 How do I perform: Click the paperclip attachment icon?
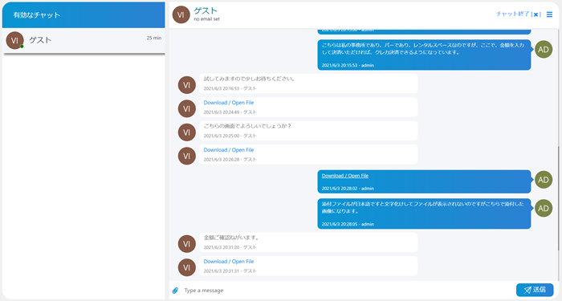[175, 291]
